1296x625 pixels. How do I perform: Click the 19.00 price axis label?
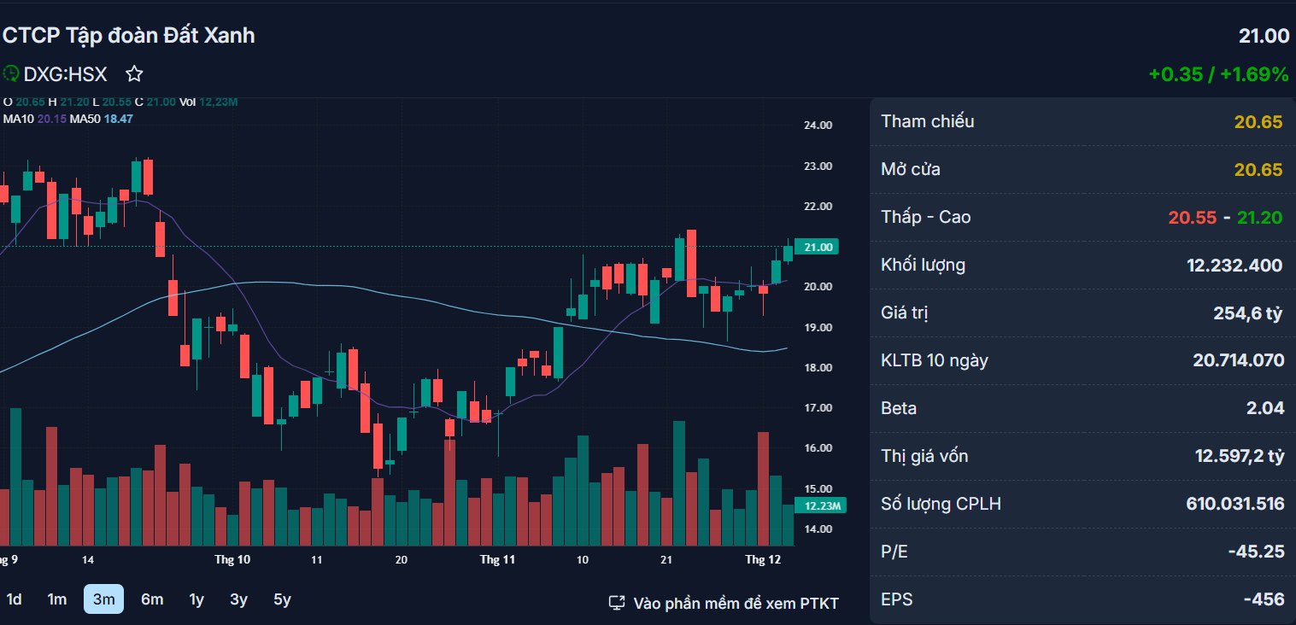818,328
